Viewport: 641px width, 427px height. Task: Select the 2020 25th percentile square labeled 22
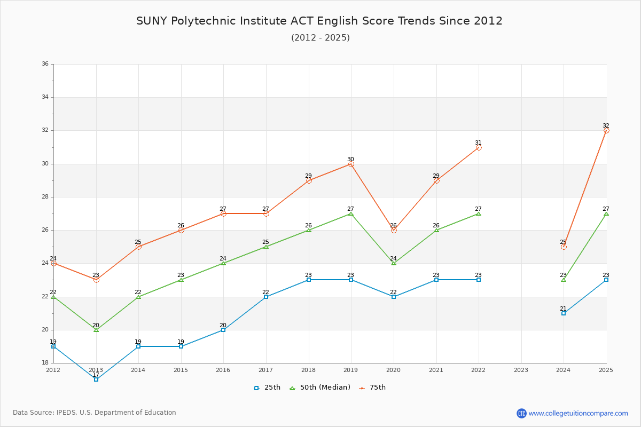(x=394, y=297)
